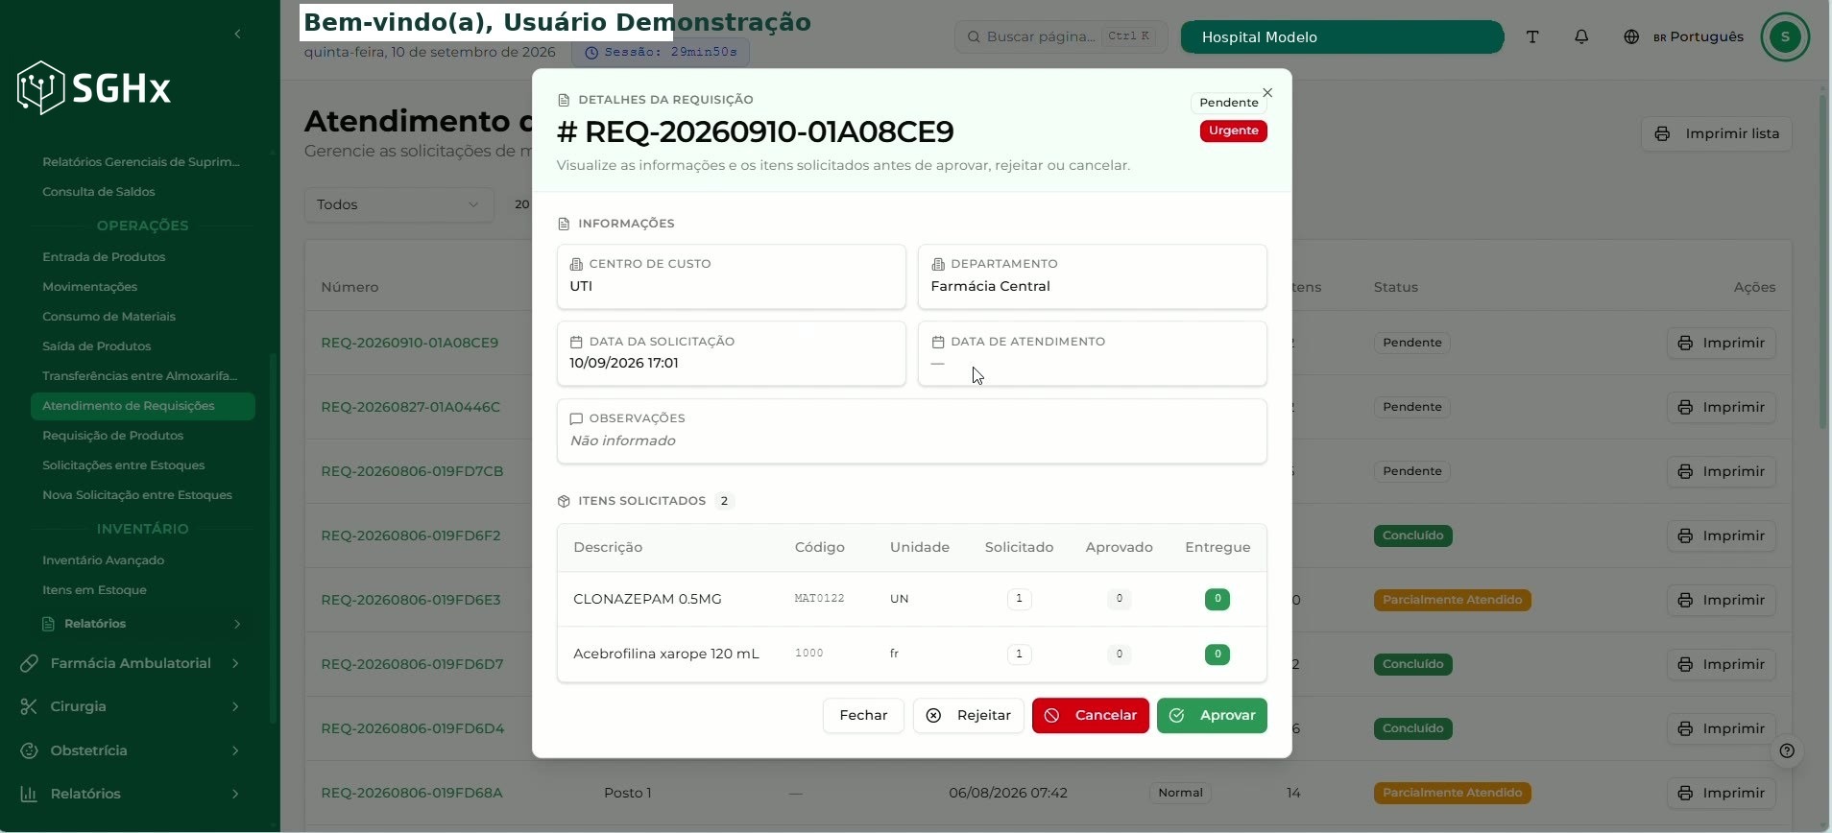Click the Rejeitar button

click(968, 715)
